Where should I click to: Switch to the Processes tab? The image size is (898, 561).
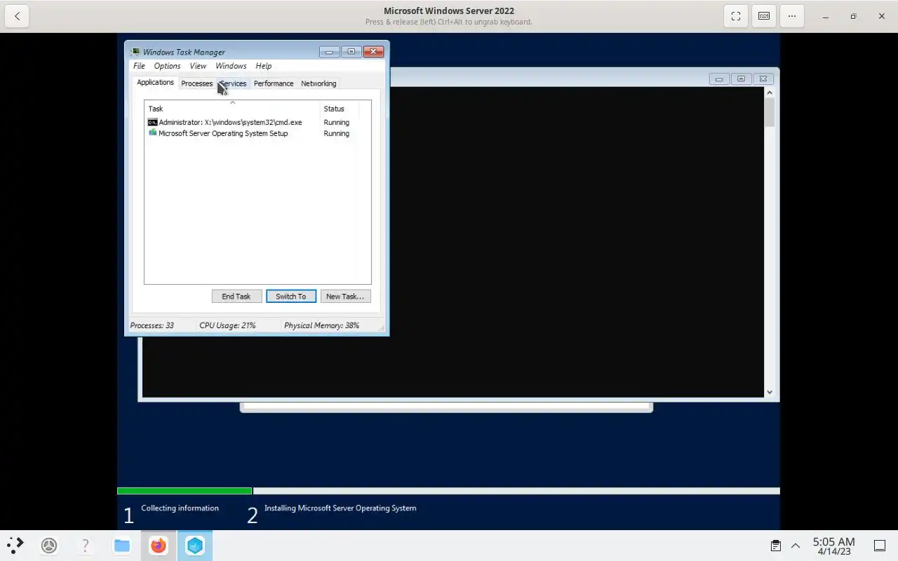click(x=196, y=83)
